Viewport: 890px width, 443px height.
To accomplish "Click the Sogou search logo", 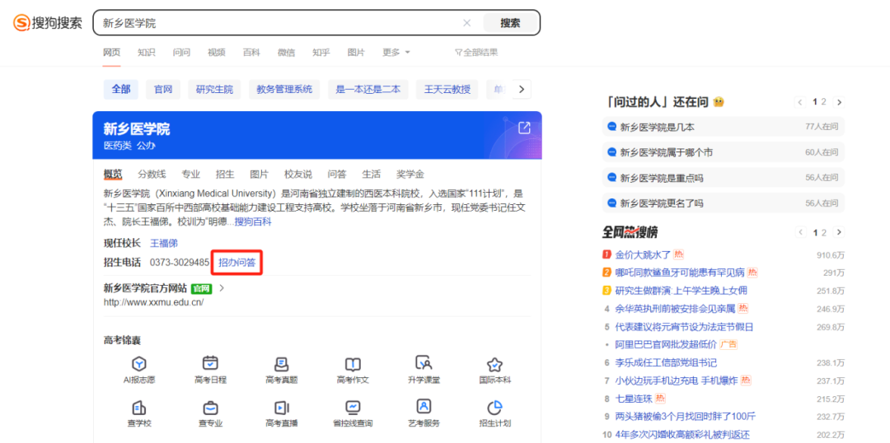I will (48, 23).
